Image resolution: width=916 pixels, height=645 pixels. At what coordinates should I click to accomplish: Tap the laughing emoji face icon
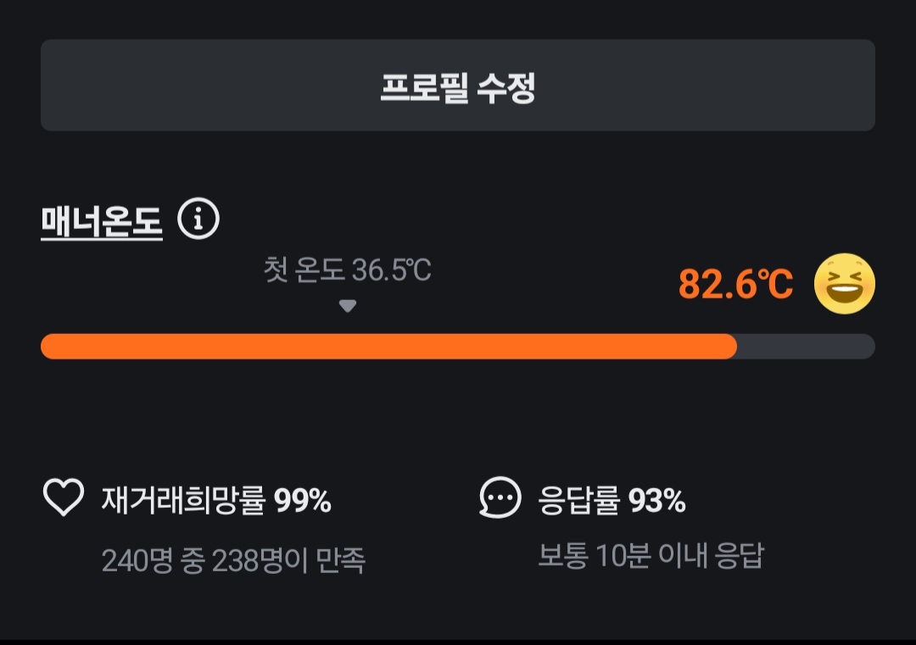[x=844, y=284]
